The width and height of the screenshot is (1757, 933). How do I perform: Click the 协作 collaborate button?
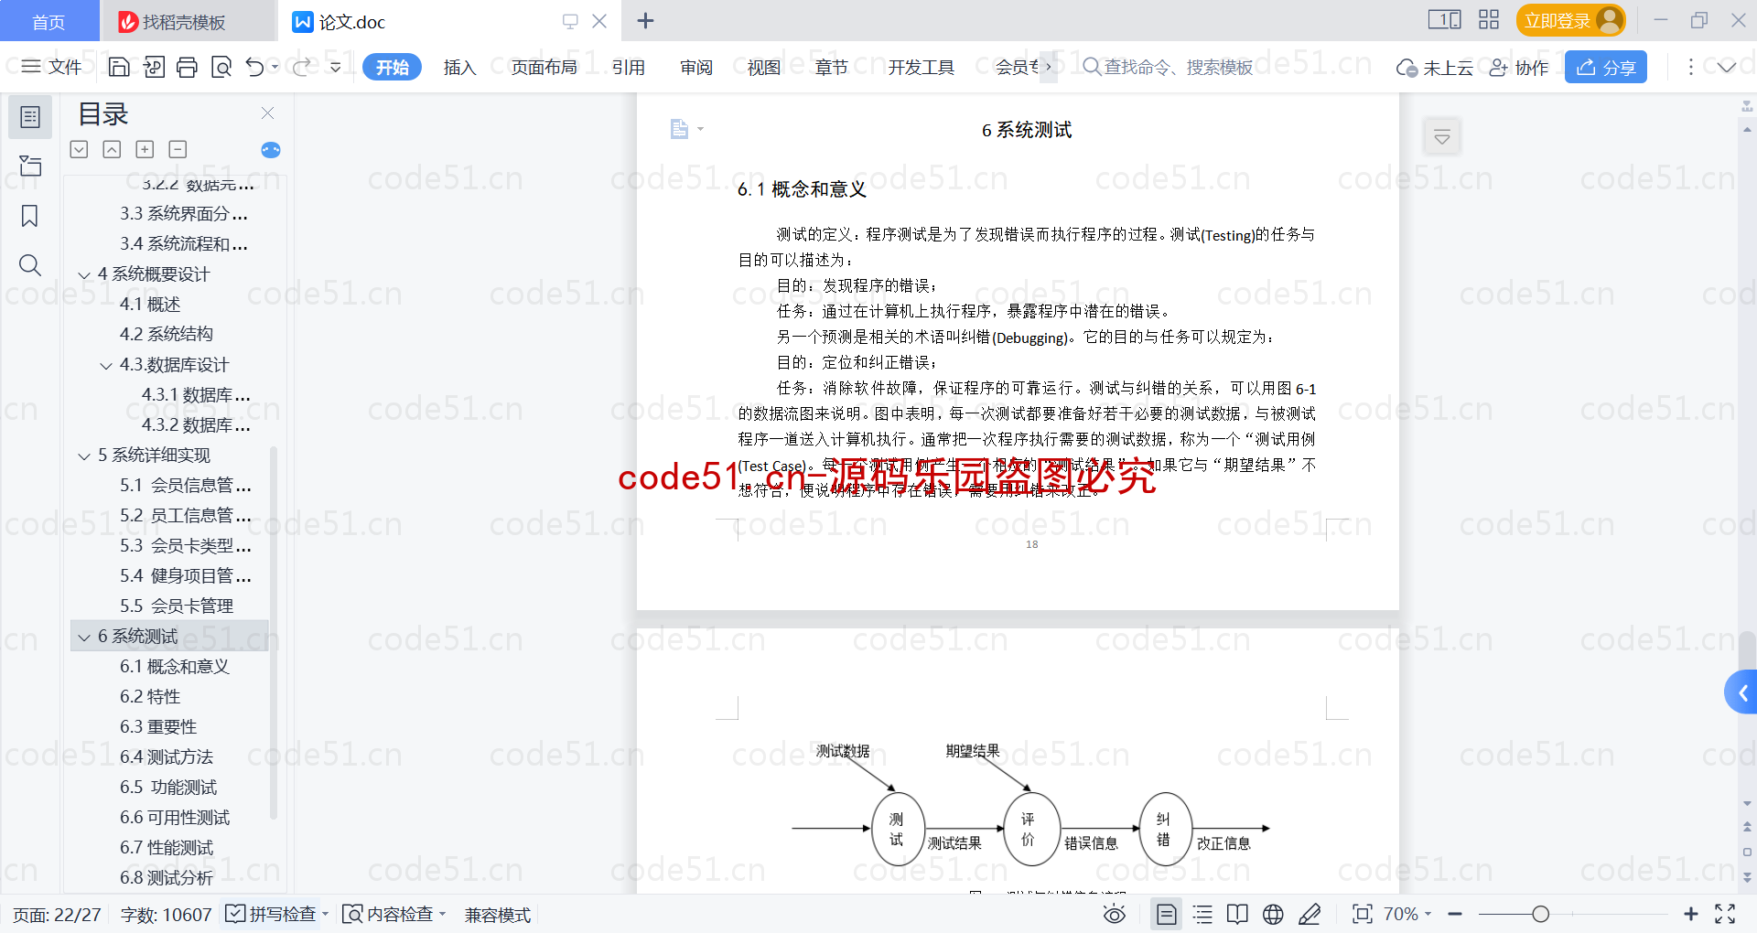pyautogui.click(x=1519, y=67)
